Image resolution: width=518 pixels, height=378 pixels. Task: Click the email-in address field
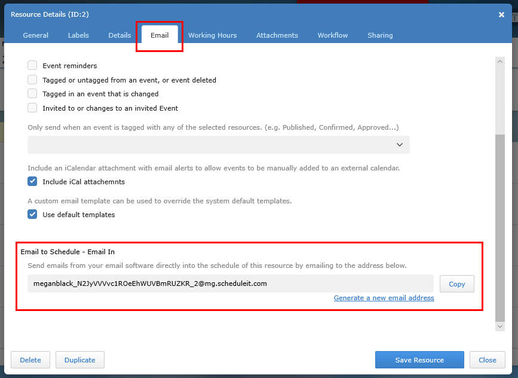click(x=230, y=283)
